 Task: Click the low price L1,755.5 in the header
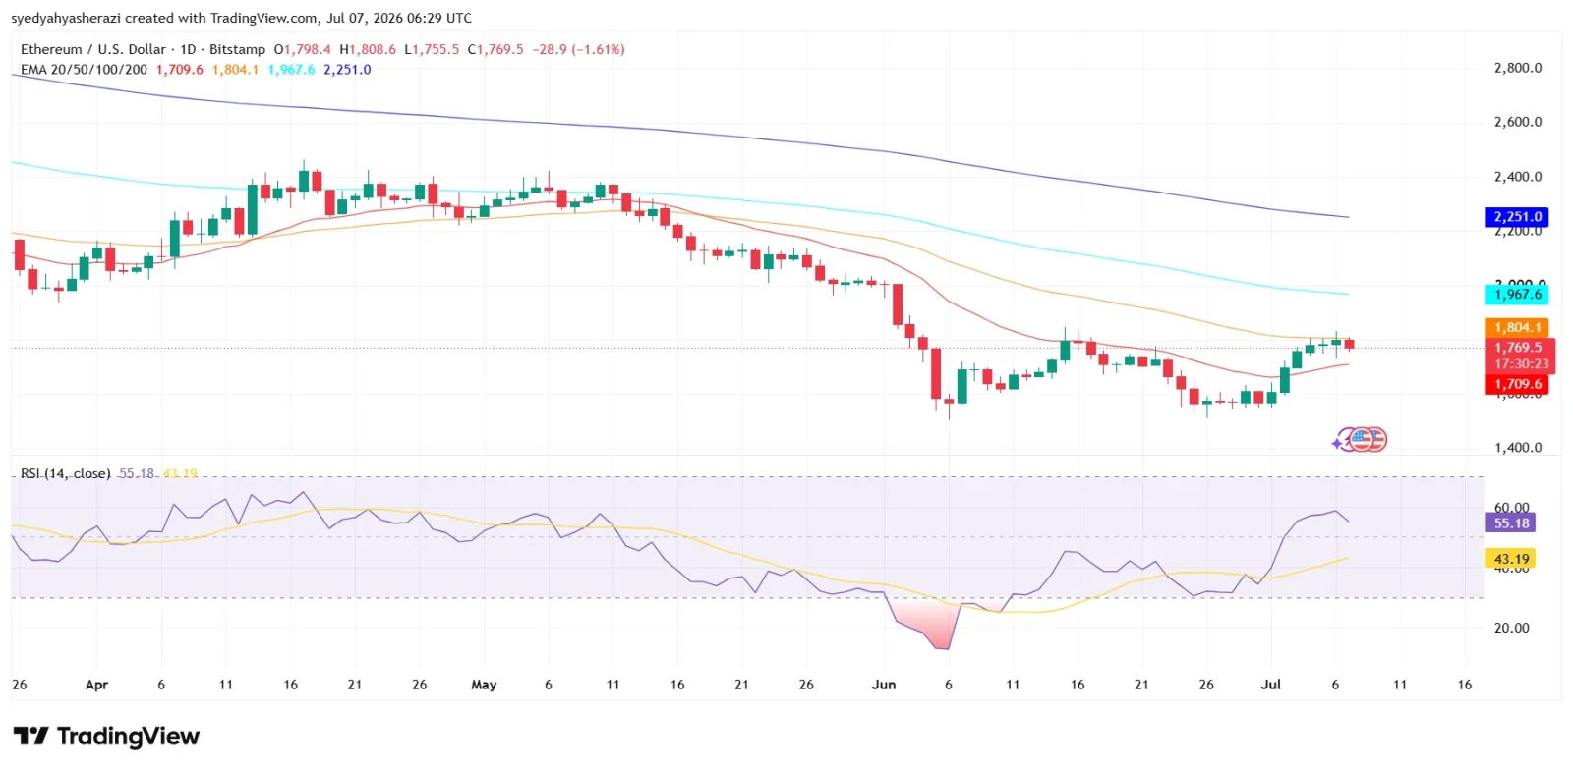[x=432, y=49]
